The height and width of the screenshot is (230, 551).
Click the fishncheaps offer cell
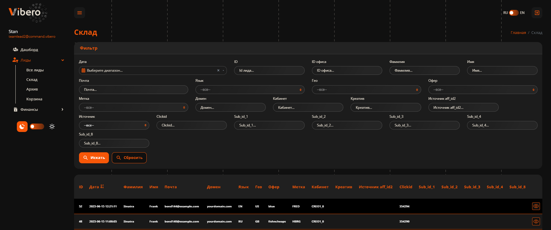[277, 222]
